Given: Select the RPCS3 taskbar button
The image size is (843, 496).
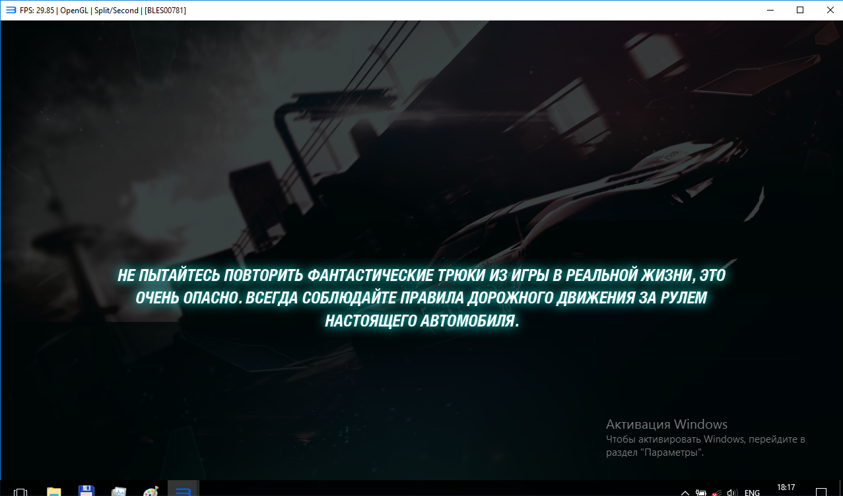Looking at the screenshot, I should pyautogui.click(x=184, y=489).
